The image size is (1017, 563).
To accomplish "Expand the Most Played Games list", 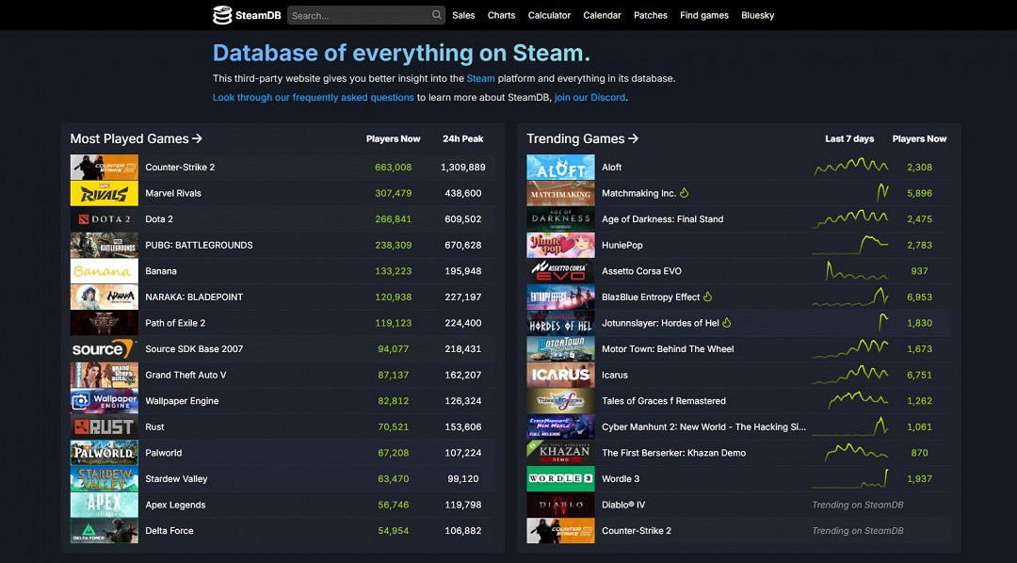I will (x=137, y=138).
